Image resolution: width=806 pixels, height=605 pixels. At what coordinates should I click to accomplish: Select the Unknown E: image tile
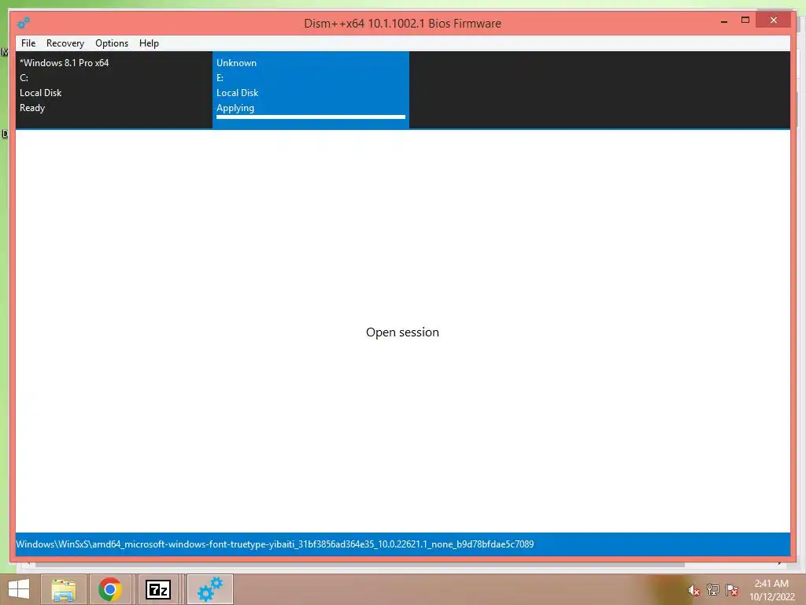(x=310, y=90)
